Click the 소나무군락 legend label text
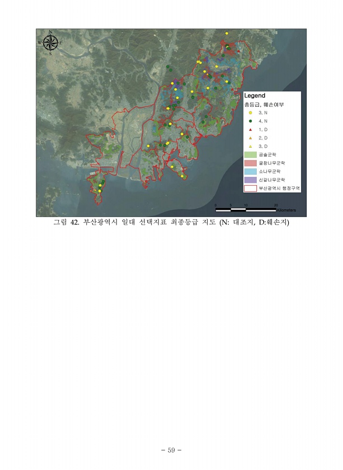343x470 pixels. (x=270, y=172)
